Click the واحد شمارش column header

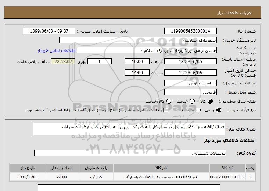96,168
